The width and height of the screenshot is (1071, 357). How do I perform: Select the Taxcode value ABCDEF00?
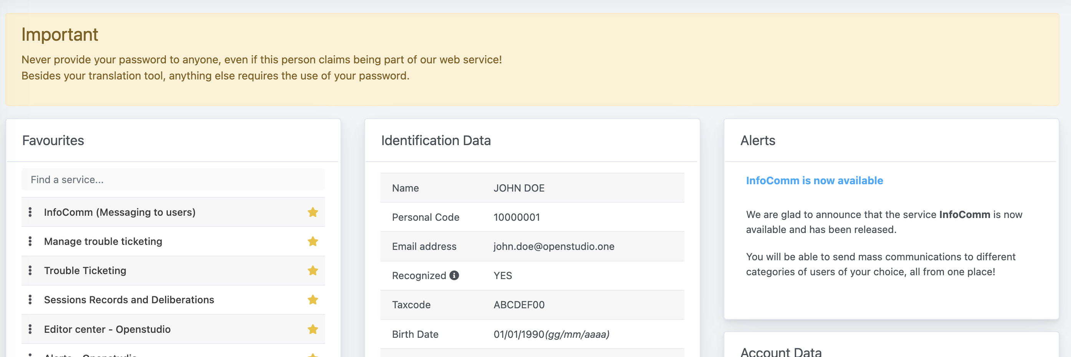(x=519, y=305)
